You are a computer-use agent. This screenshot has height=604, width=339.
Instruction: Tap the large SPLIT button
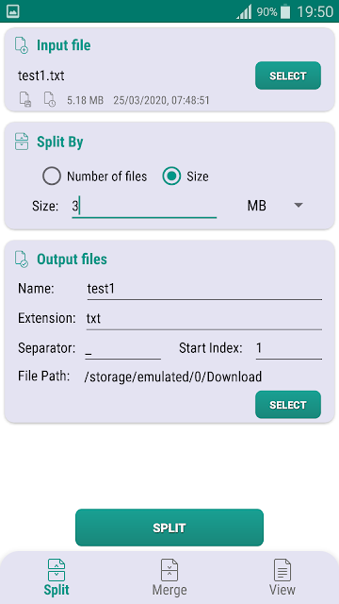tap(169, 528)
